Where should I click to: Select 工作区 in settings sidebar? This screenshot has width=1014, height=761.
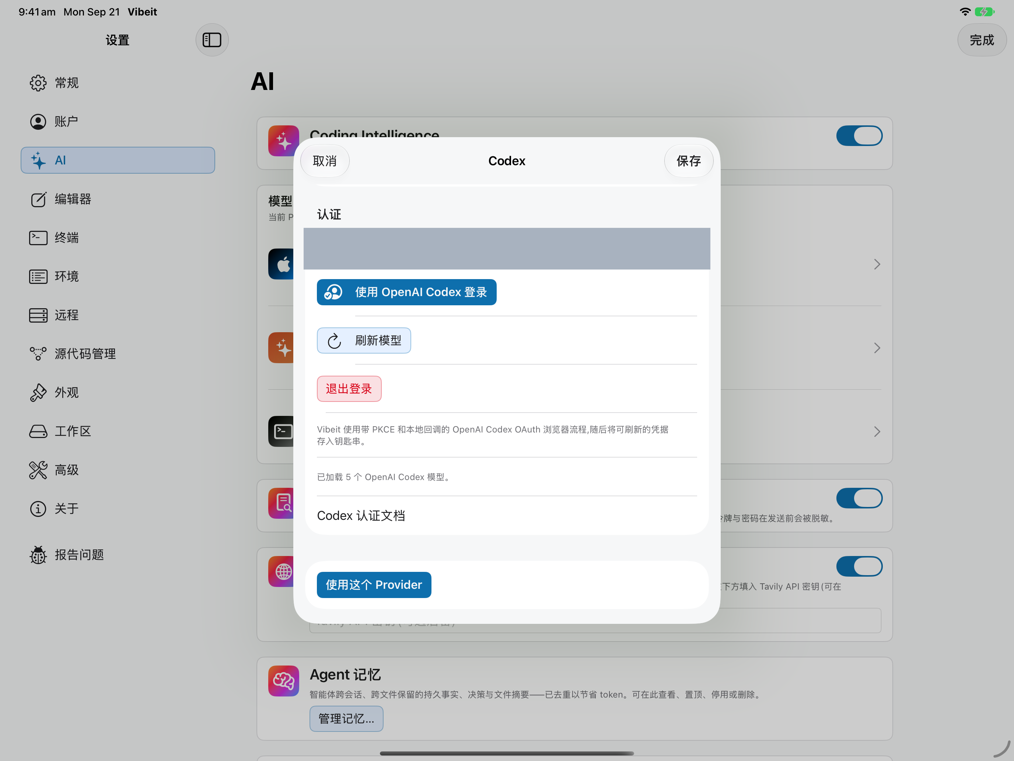tap(118, 431)
